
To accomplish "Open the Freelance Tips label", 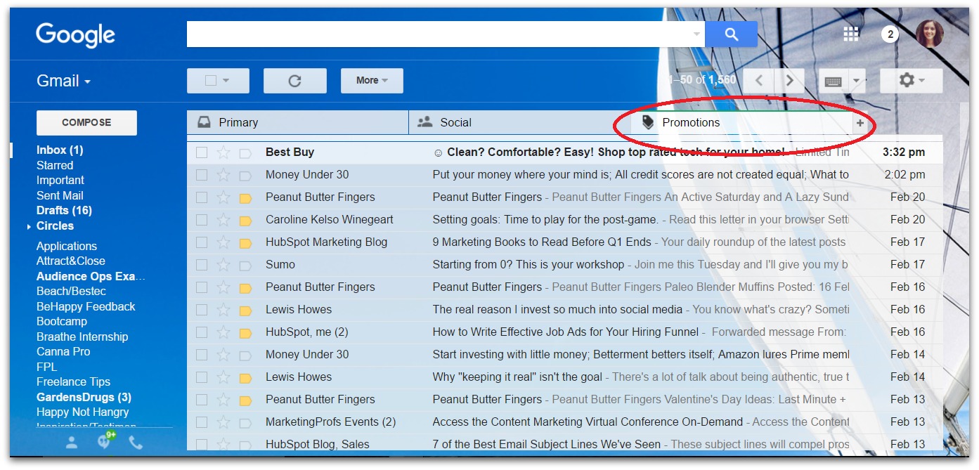I will pyautogui.click(x=73, y=382).
